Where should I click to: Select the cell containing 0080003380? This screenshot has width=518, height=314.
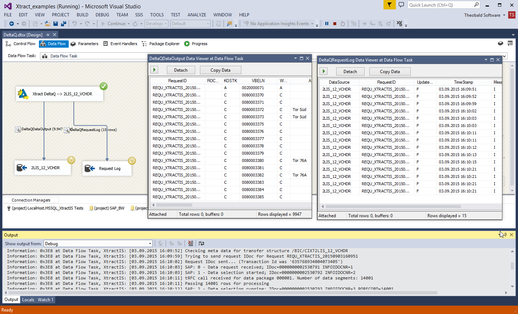(x=258, y=160)
